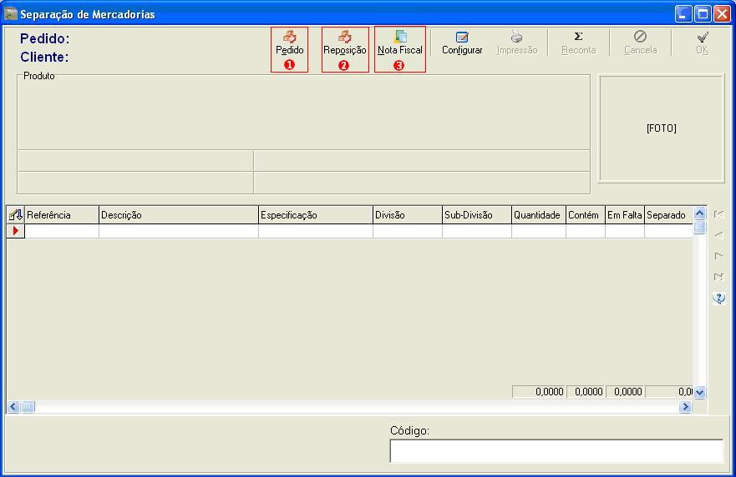Click the Impressão printer button

(x=517, y=43)
